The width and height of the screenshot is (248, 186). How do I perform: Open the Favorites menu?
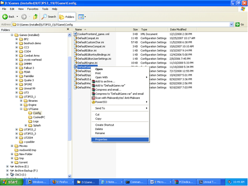click(33, 9)
